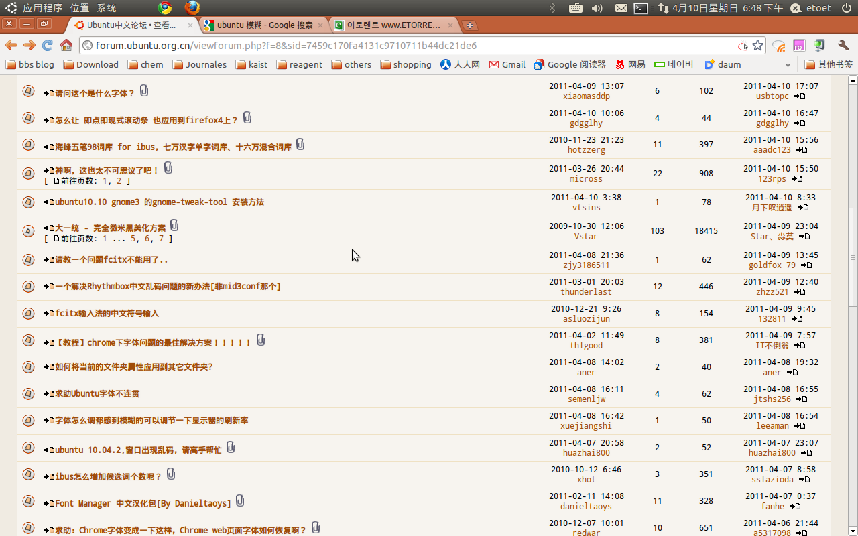Click the scrollbar down arrow

[x=853, y=531]
